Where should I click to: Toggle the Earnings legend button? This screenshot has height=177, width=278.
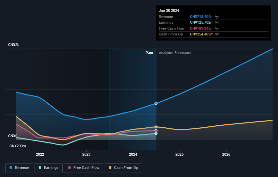[48, 168]
